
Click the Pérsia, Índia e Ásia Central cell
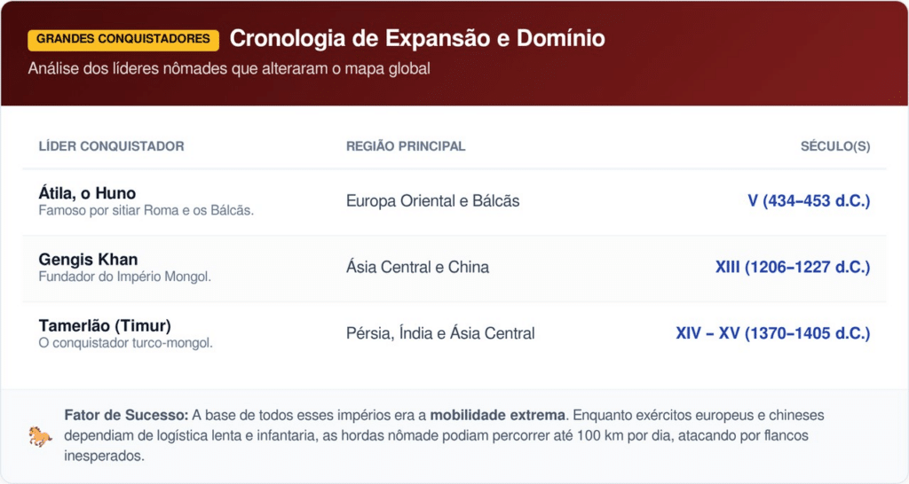[440, 333]
